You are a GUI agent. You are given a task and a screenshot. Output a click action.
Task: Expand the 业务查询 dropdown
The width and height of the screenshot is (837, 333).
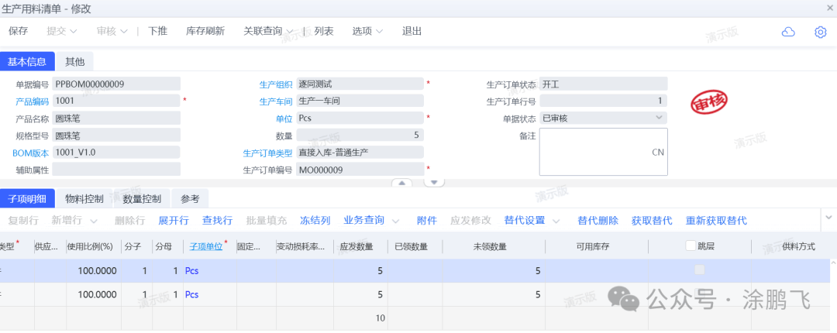[370, 221]
